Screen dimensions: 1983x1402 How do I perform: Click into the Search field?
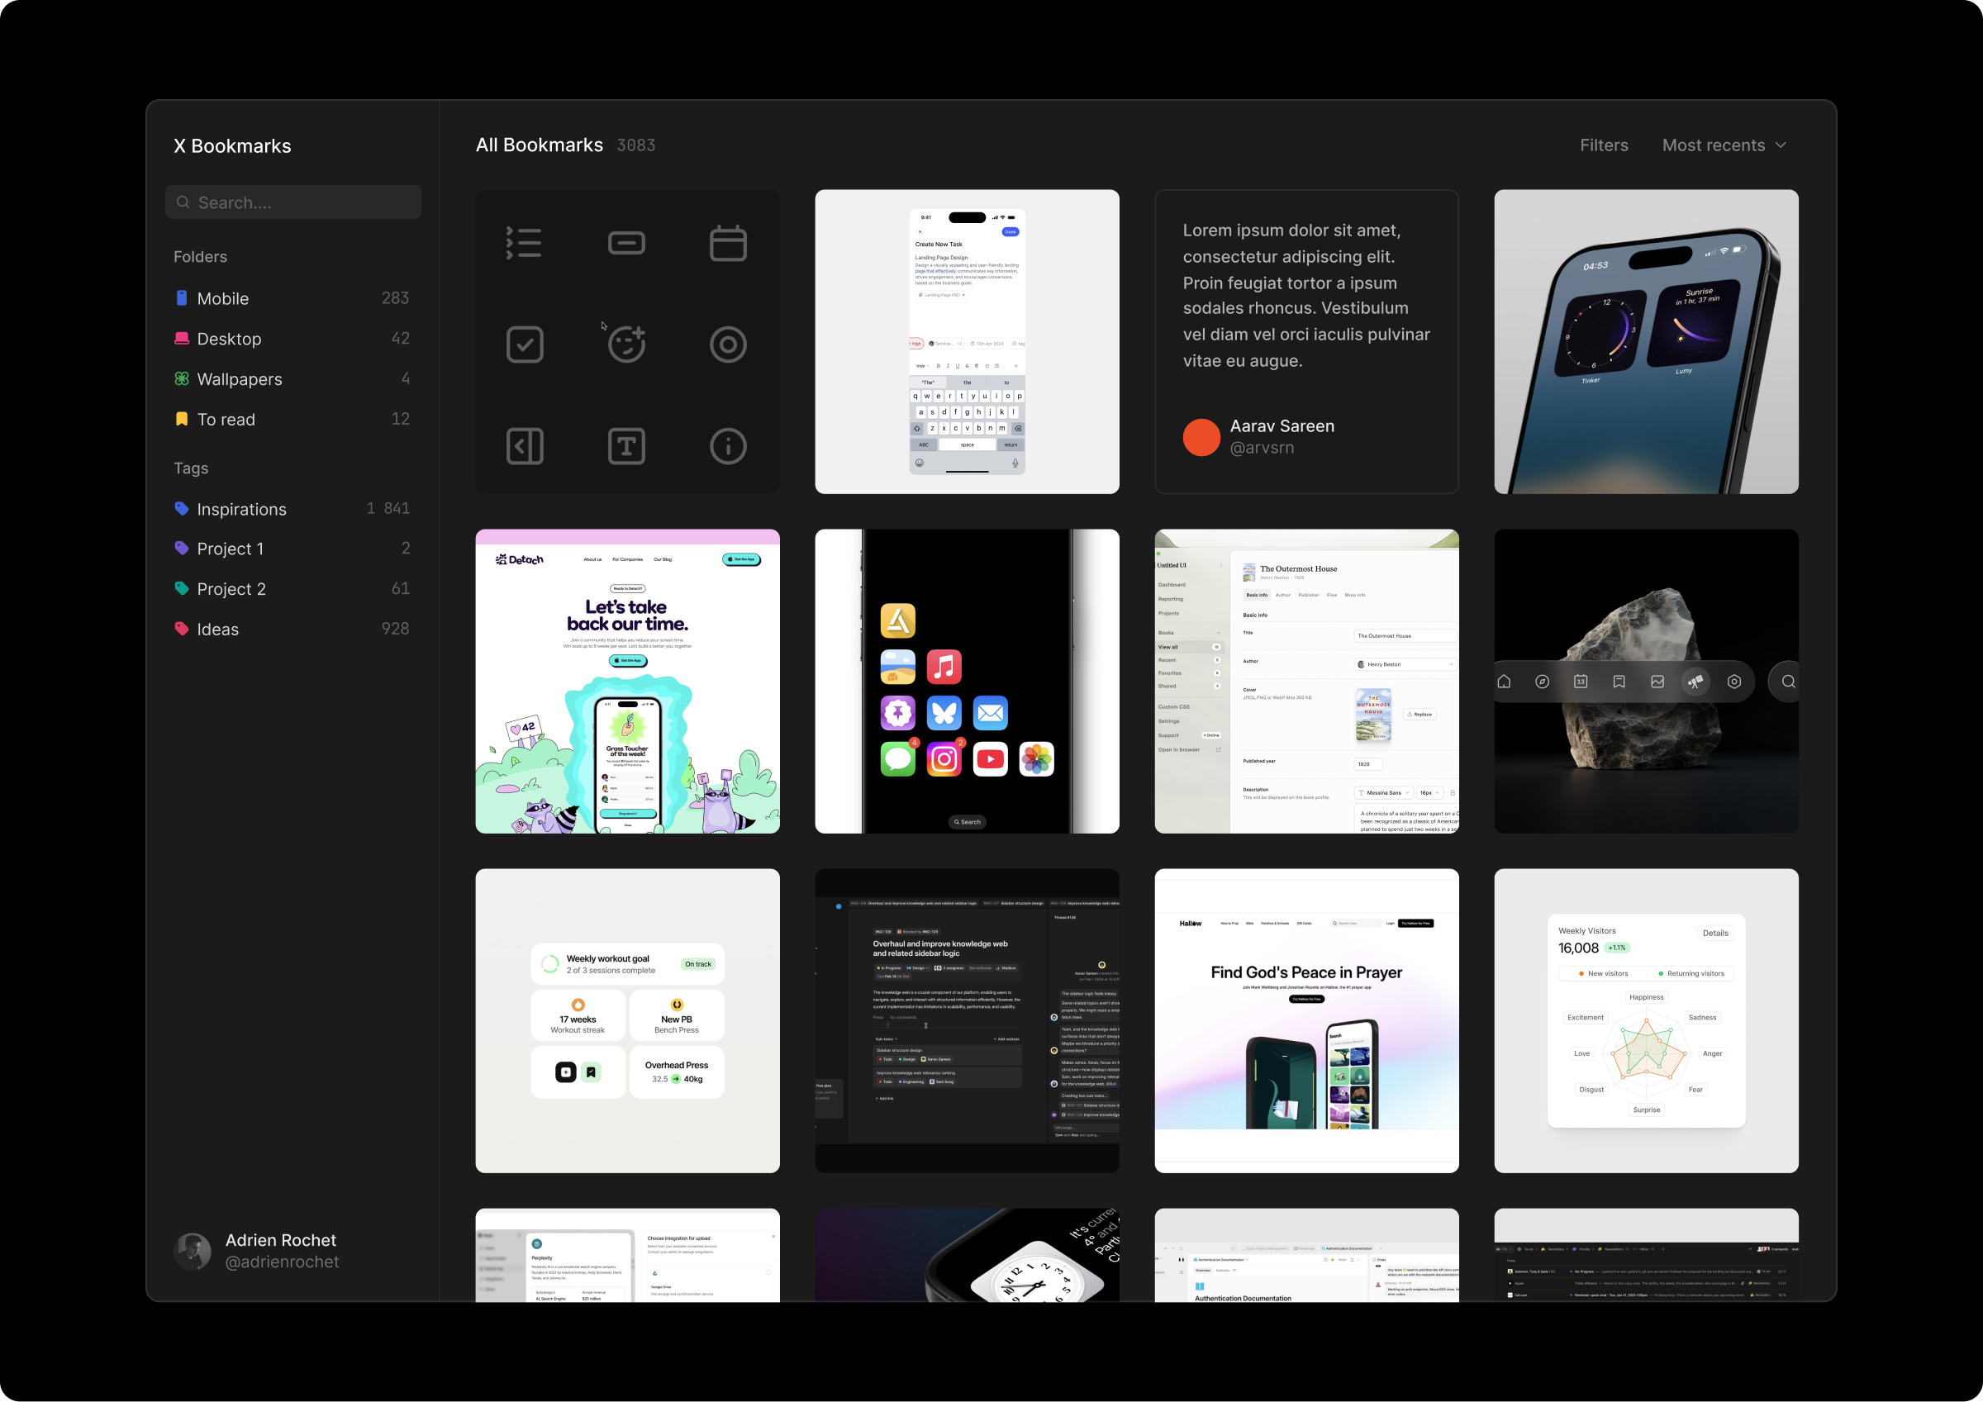(292, 202)
